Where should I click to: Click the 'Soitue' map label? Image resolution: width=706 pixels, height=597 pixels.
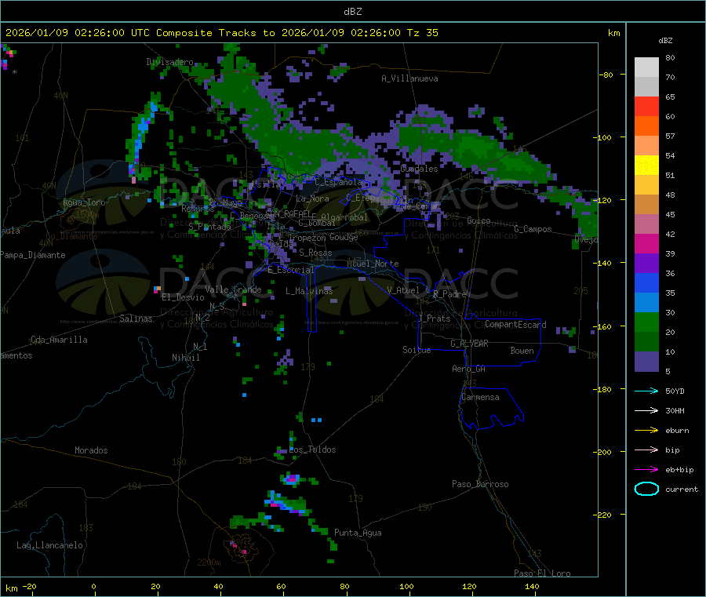tap(417, 350)
